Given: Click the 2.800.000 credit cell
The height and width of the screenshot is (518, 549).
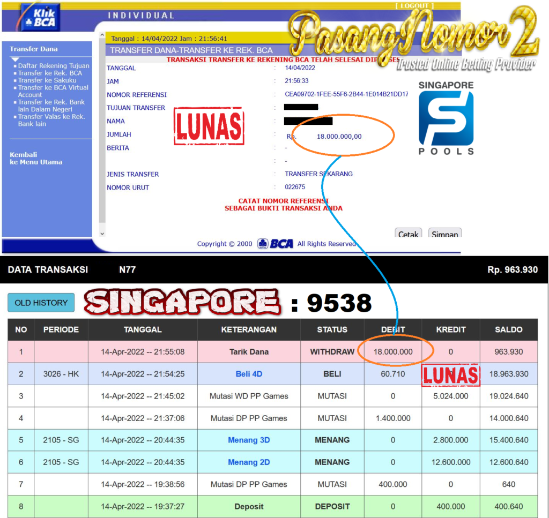Looking at the screenshot, I should pos(450,440).
